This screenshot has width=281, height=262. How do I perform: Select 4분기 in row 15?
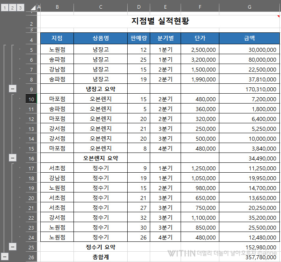(x=166, y=148)
